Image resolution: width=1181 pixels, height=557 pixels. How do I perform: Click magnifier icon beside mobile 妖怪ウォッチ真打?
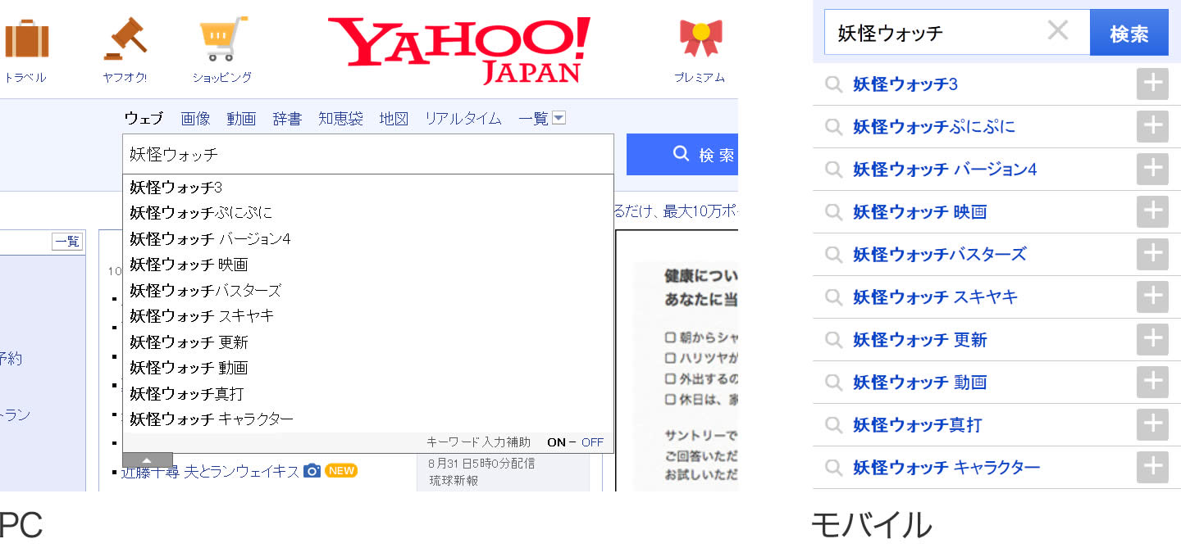point(834,425)
